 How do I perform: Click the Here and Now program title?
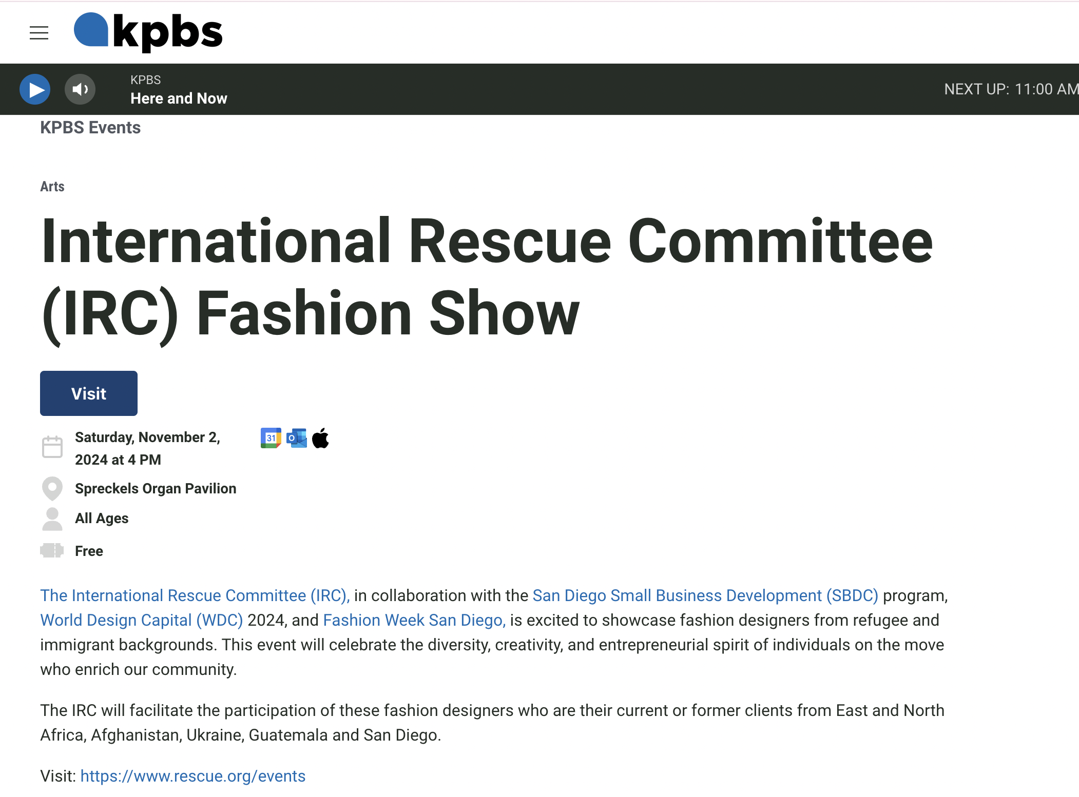coord(179,98)
